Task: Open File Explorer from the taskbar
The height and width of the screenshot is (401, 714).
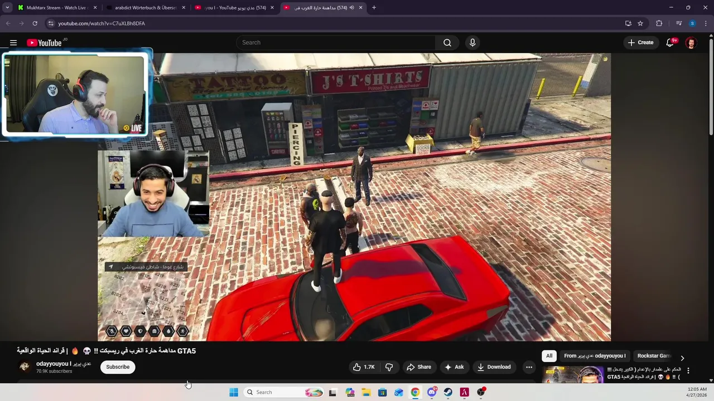Action: [366, 392]
